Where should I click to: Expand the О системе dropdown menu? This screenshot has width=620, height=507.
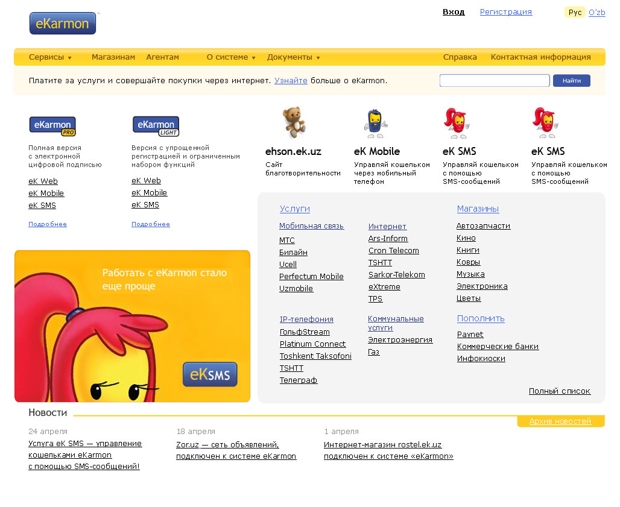231,57
